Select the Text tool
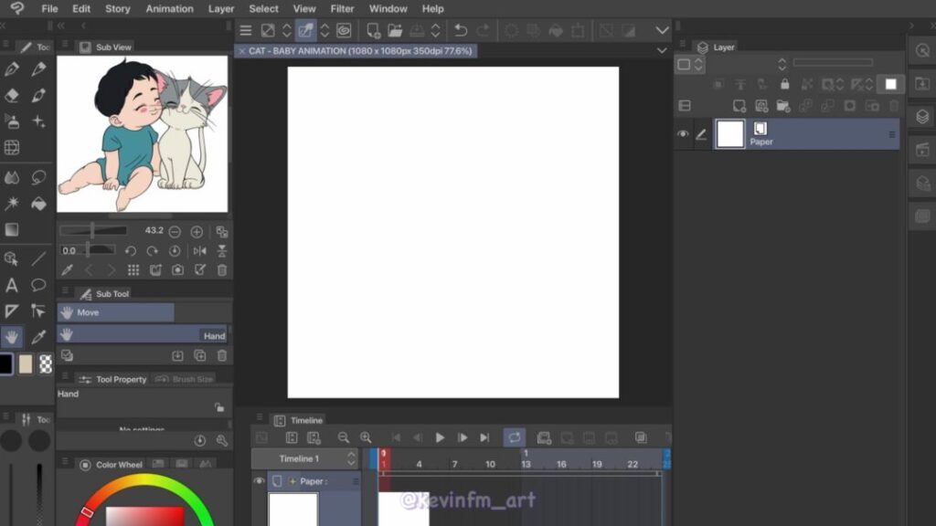The width and height of the screenshot is (936, 526). click(12, 286)
